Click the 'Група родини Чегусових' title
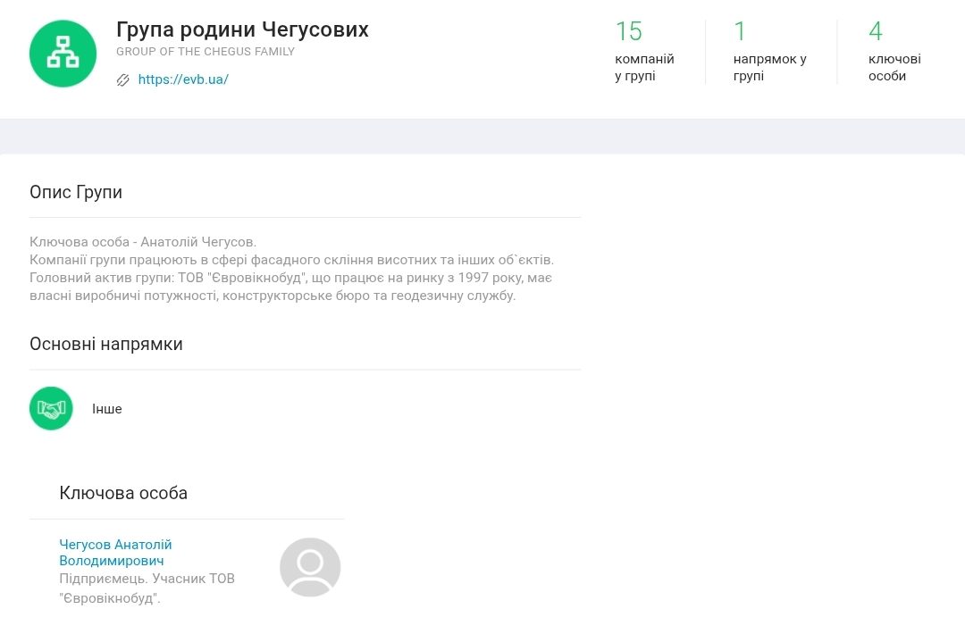 pyautogui.click(x=242, y=29)
